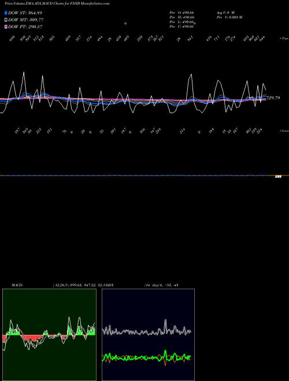
Task: Click the ADX (14 day) values text
Action: pyautogui.click(x=161, y=285)
